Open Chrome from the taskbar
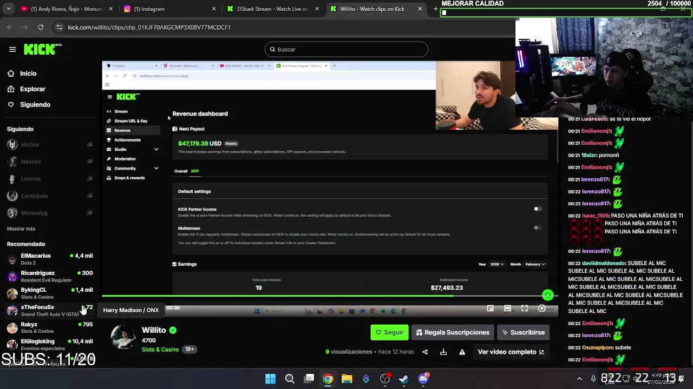The image size is (693, 389). tap(328, 379)
